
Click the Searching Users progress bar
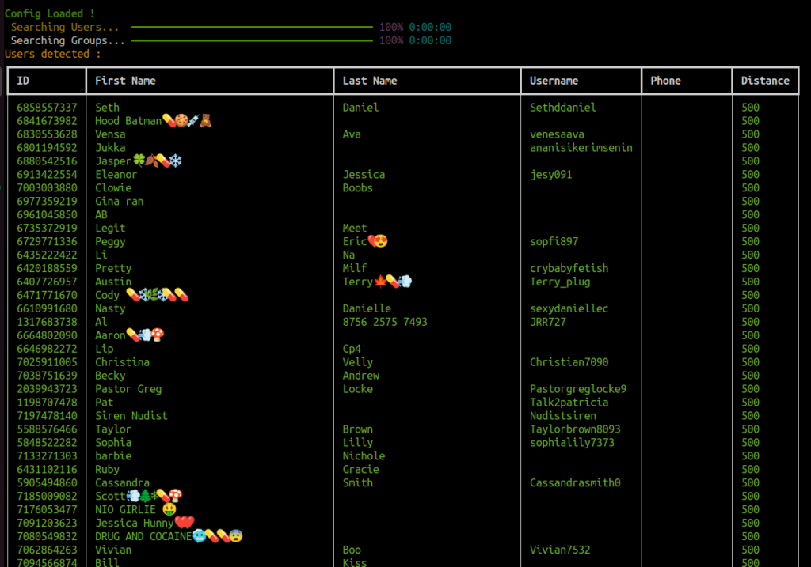[252, 27]
